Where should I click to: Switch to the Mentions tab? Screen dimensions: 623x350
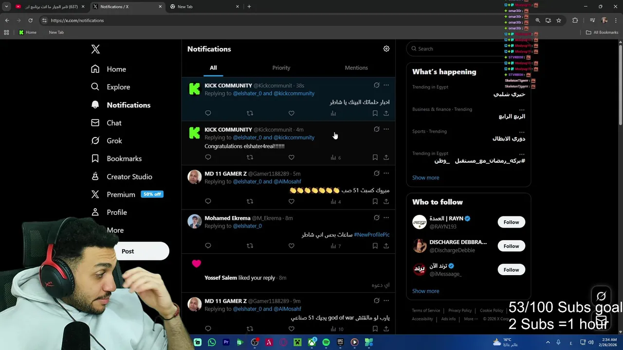[x=356, y=68]
